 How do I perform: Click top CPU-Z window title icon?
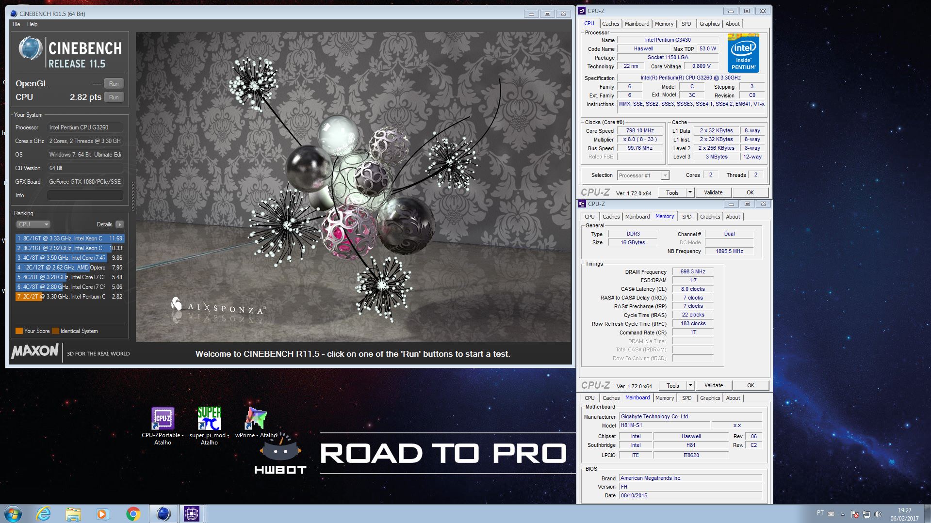(x=582, y=11)
